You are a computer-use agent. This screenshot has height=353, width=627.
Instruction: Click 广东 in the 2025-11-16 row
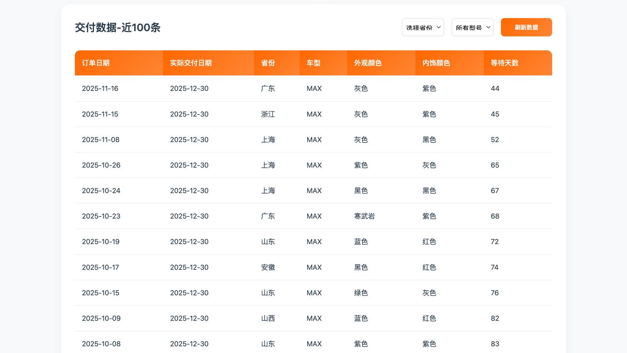pyautogui.click(x=268, y=89)
